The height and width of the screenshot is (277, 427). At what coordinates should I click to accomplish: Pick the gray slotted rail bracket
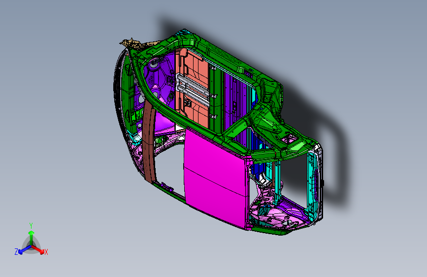194,89
